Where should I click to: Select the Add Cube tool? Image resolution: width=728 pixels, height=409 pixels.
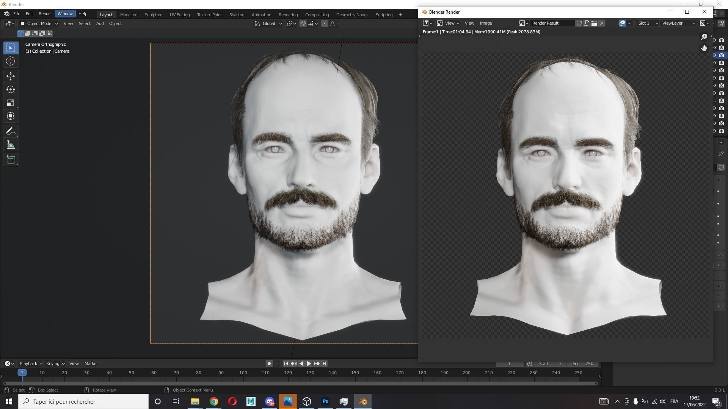(11, 160)
